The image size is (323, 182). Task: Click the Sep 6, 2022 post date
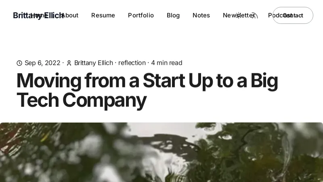[42, 63]
